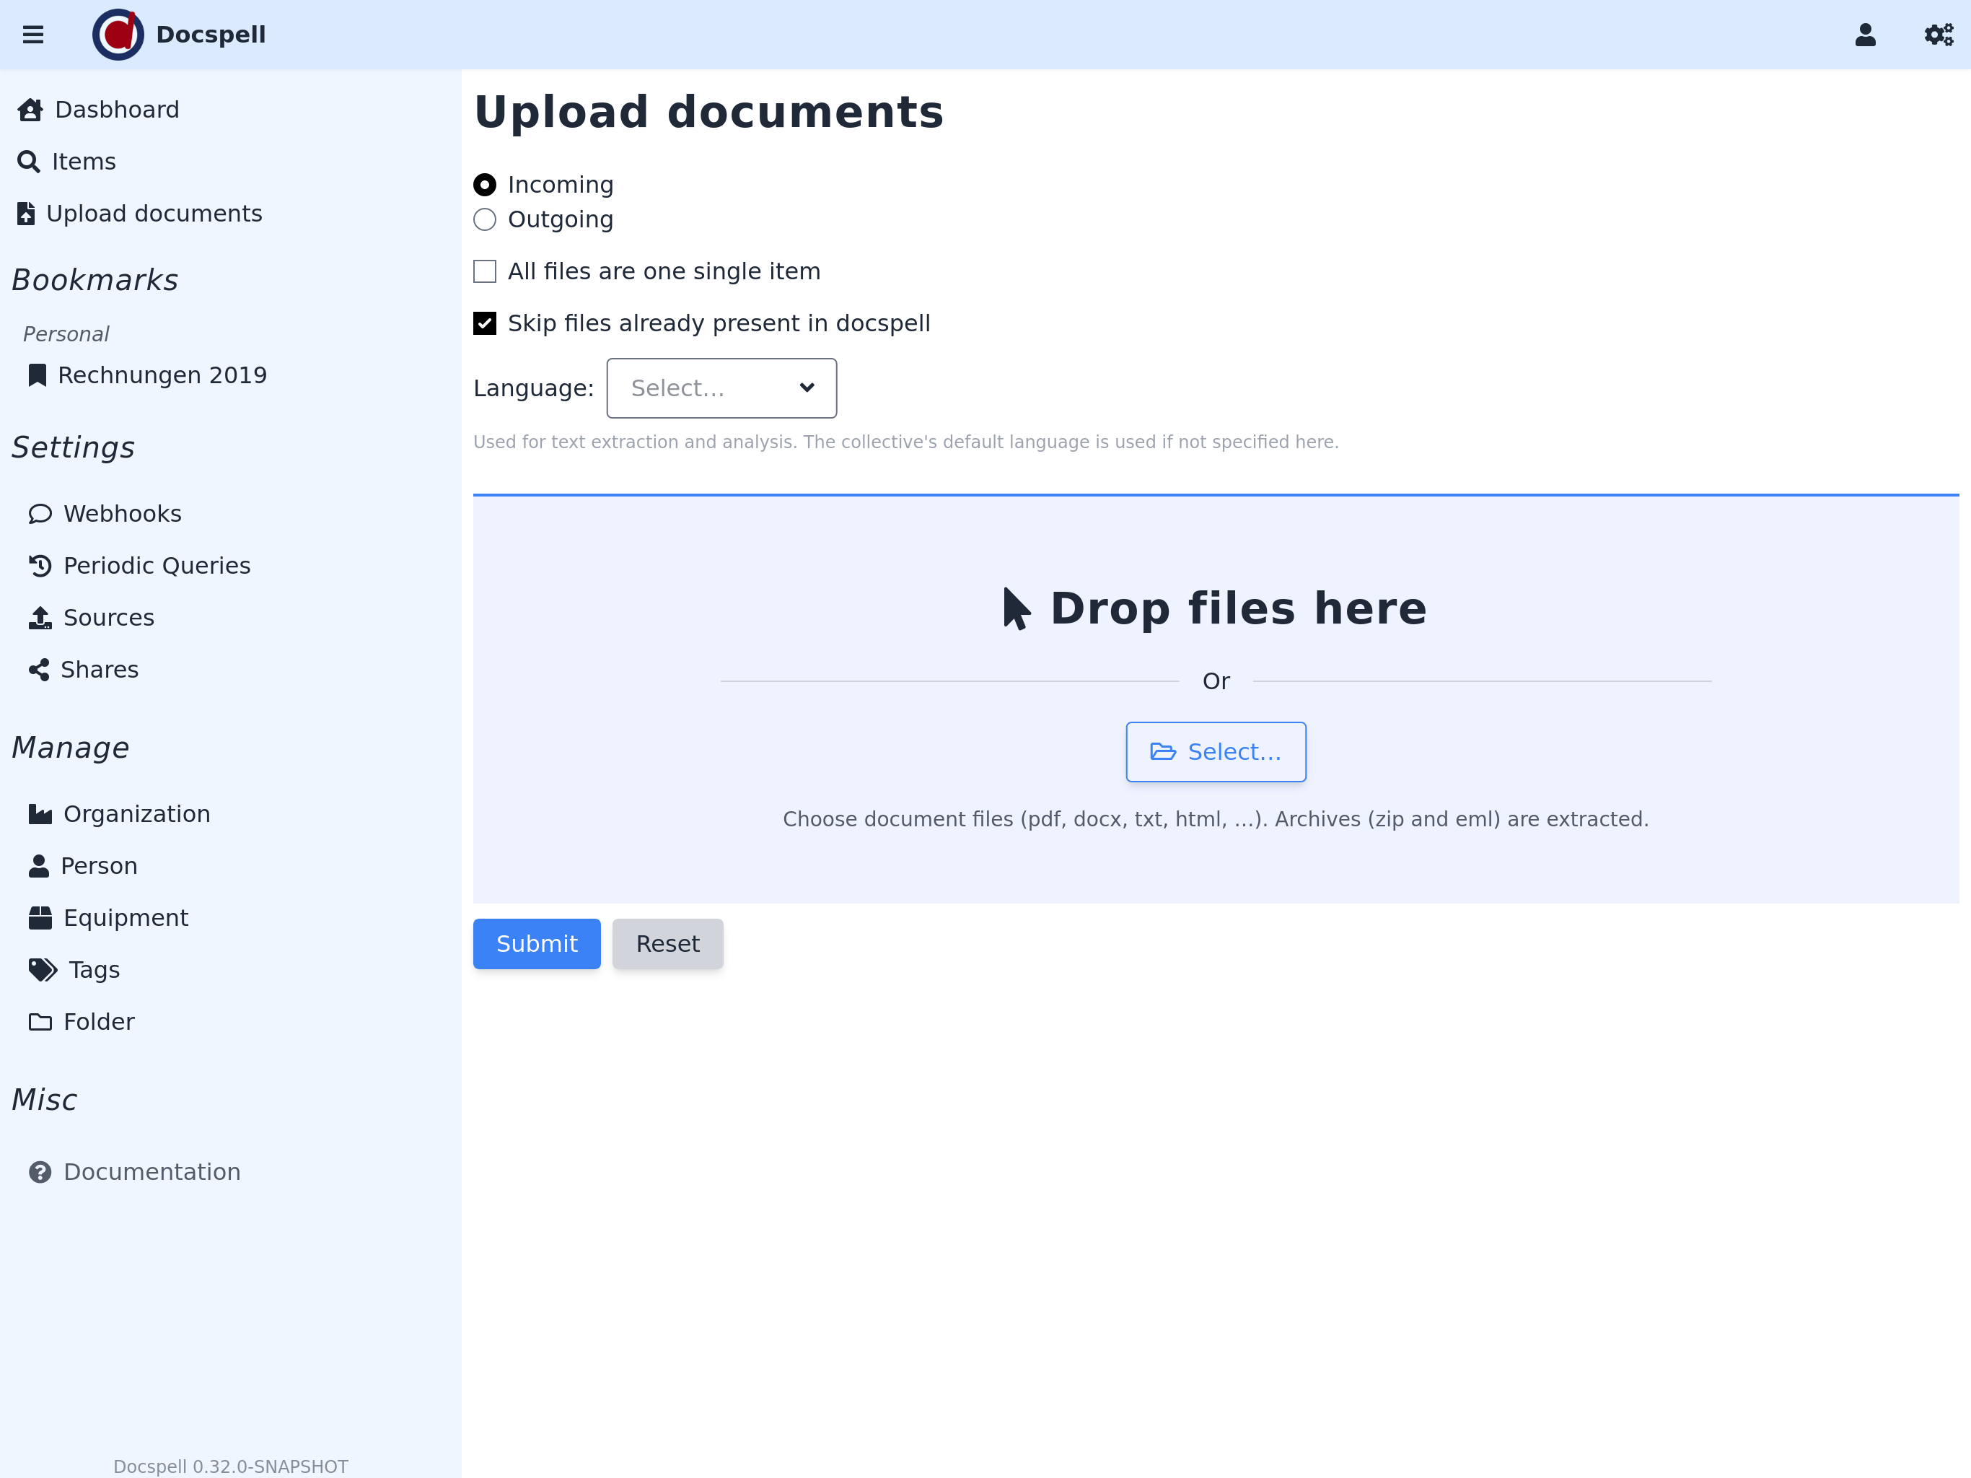
Task: Enable All files are one single item
Action: click(485, 271)
